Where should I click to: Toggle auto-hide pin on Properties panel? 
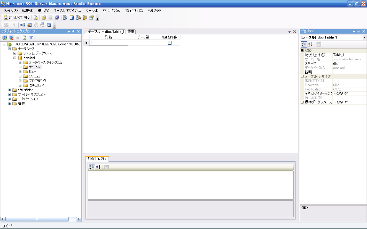[x=359, y=31]
